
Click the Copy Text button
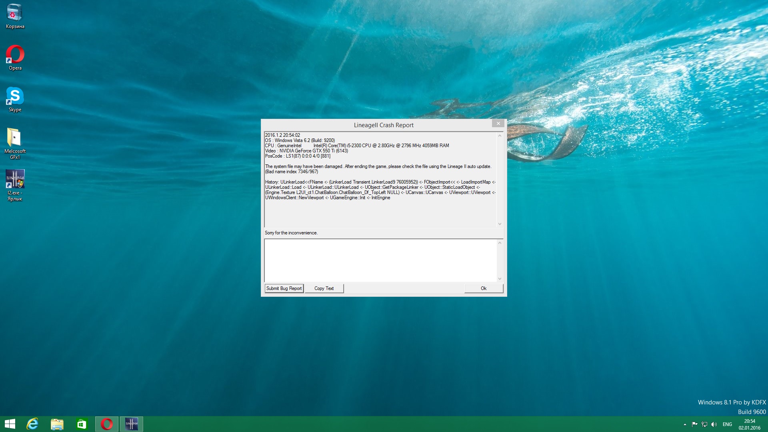coord(324,288)
